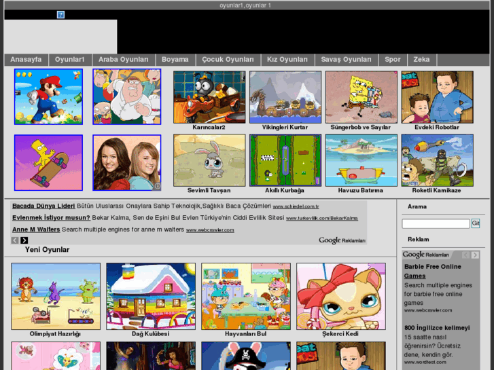The image size is (494, 370).
Task: Click sidebar ad previous arrow
Action: click(465, 255)
